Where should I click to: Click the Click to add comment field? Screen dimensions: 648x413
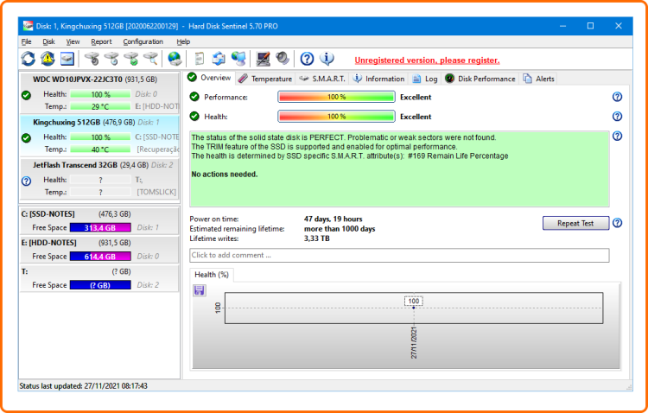pyautogui.click(x=399, y=255)
